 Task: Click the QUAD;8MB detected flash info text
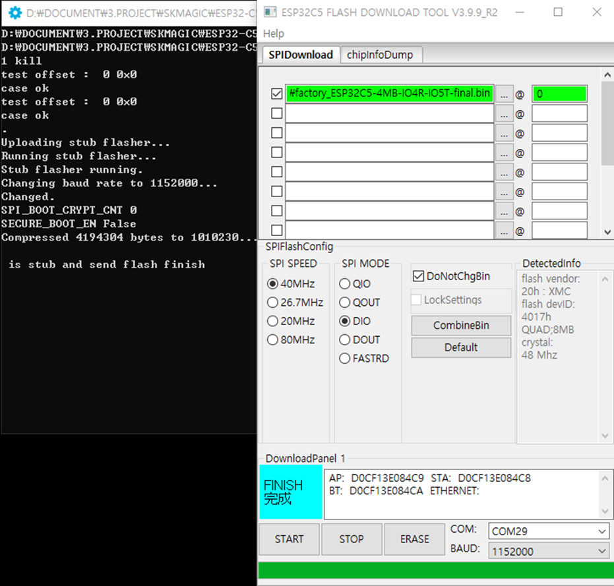(547, 329)
